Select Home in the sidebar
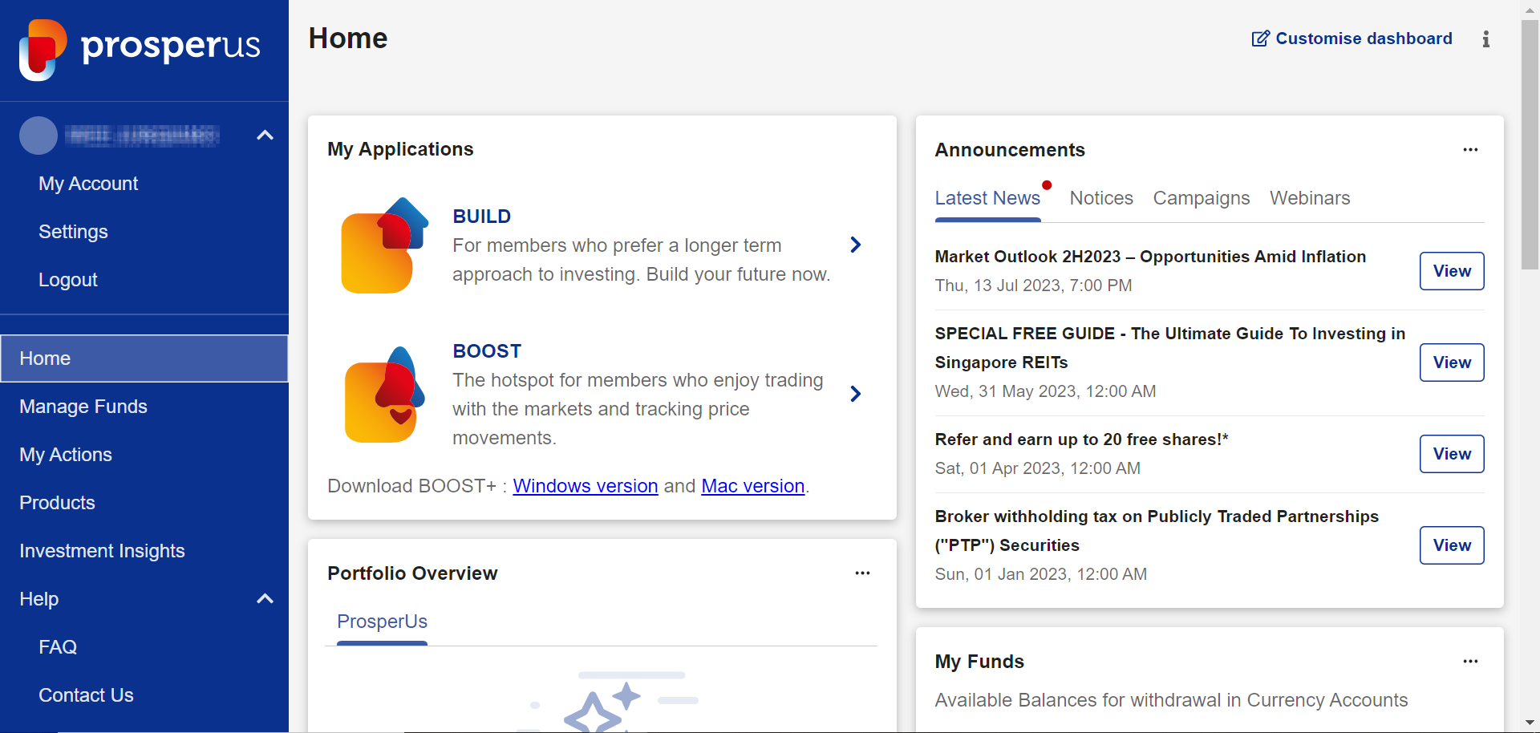 pos(144,358)
